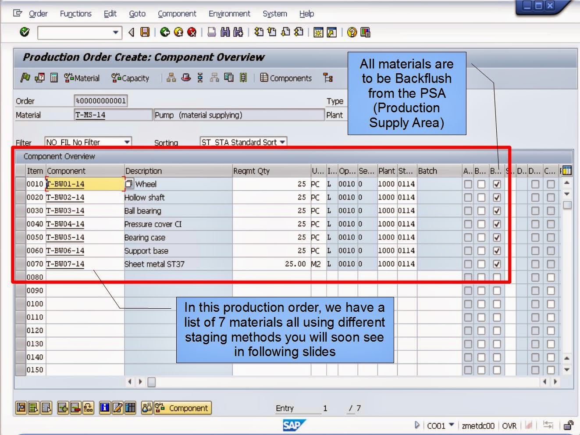Uncheck backflush for the Wheel component
580x435 pixels.
pos(497,184)
